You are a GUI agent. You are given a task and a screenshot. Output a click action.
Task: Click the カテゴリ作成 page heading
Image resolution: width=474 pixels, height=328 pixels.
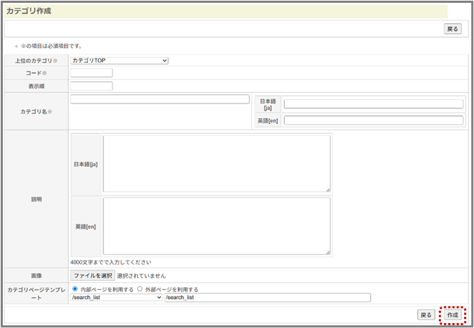click(x=29, y=11)
